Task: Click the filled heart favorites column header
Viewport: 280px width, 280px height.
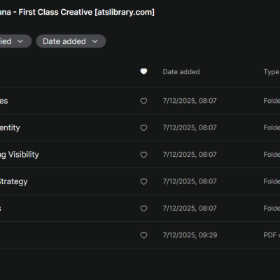Action: coord(143,71)
